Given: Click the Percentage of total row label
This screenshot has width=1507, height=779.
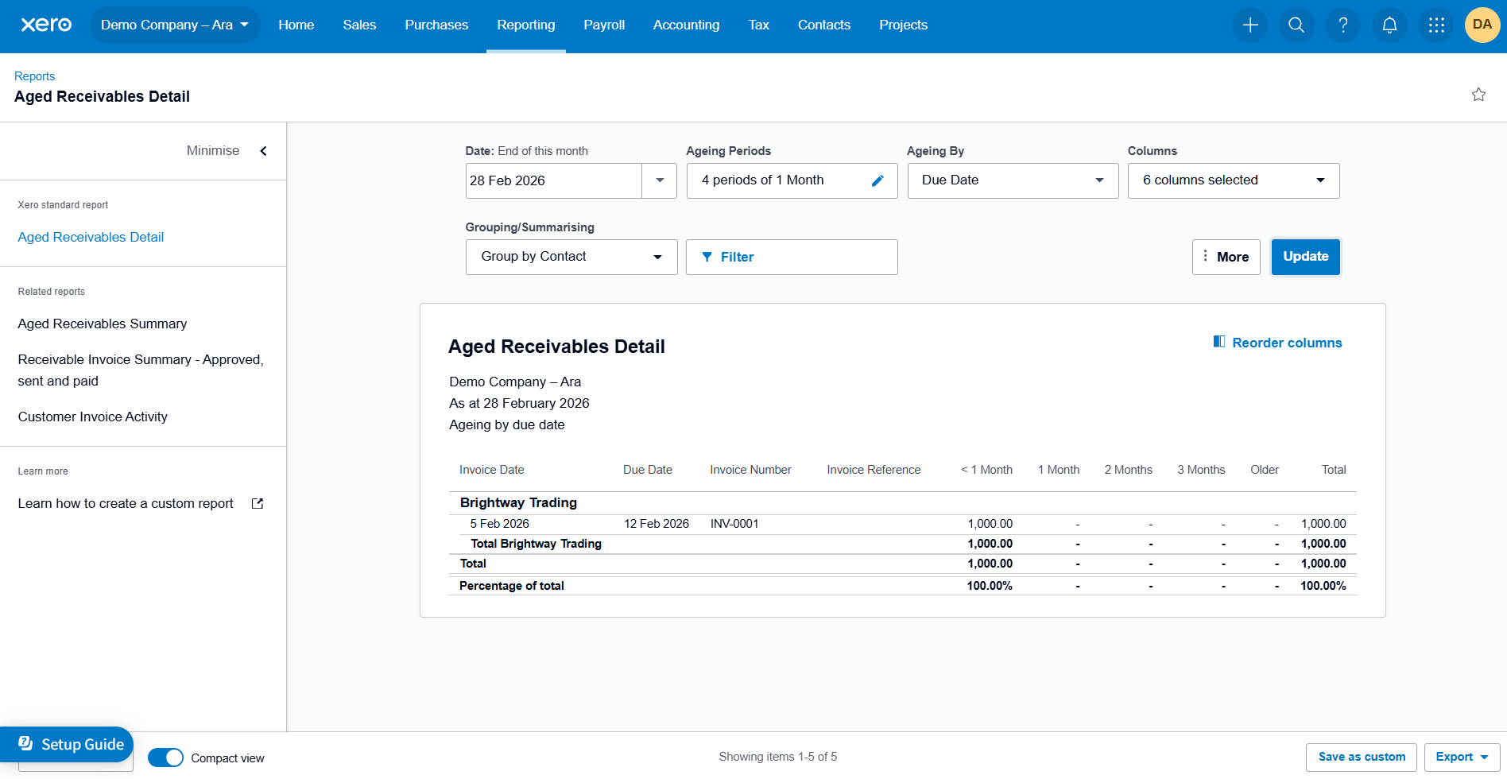Looking at the screenshot, I should coord(512,586).
